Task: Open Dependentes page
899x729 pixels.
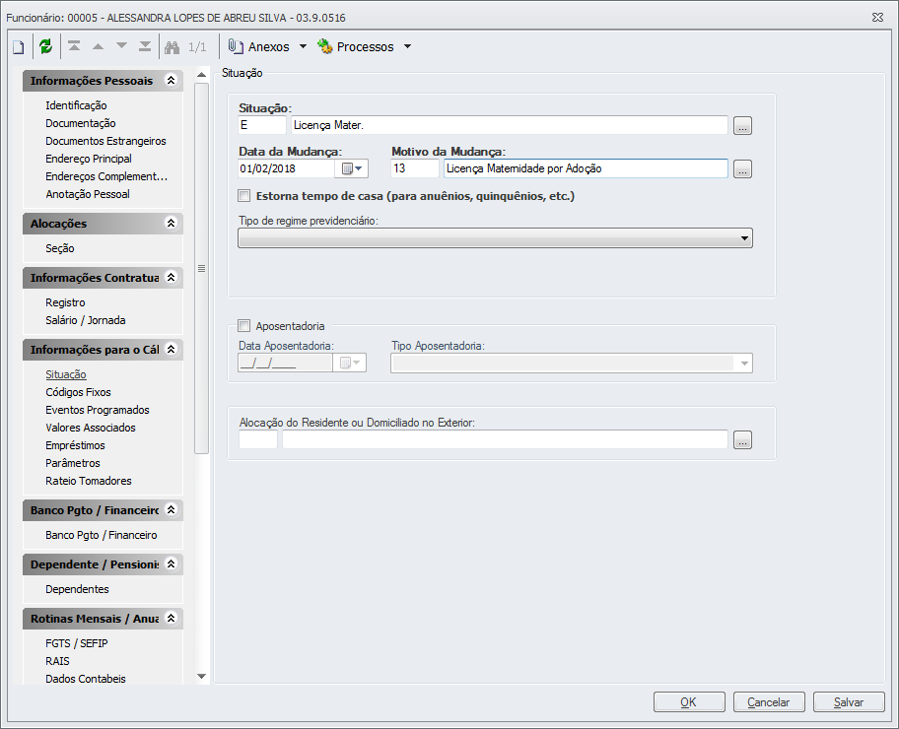Action: click(78, 590)
